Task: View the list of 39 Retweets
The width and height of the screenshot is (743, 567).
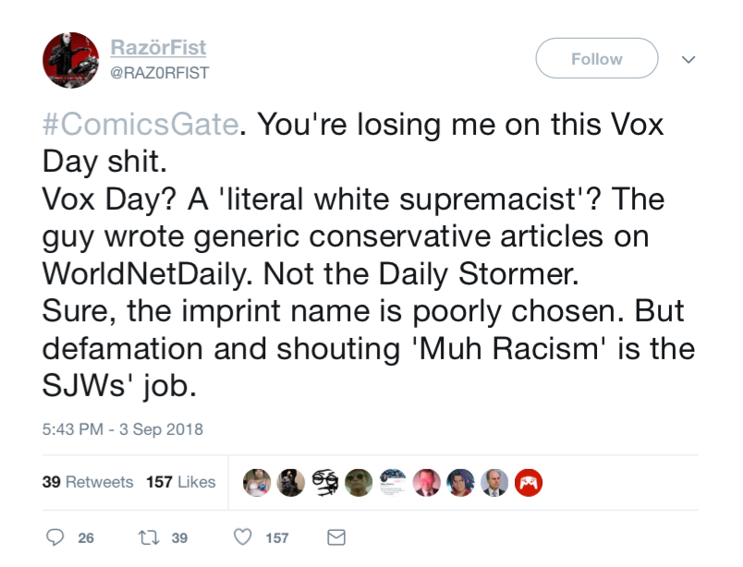Action: 88,482
